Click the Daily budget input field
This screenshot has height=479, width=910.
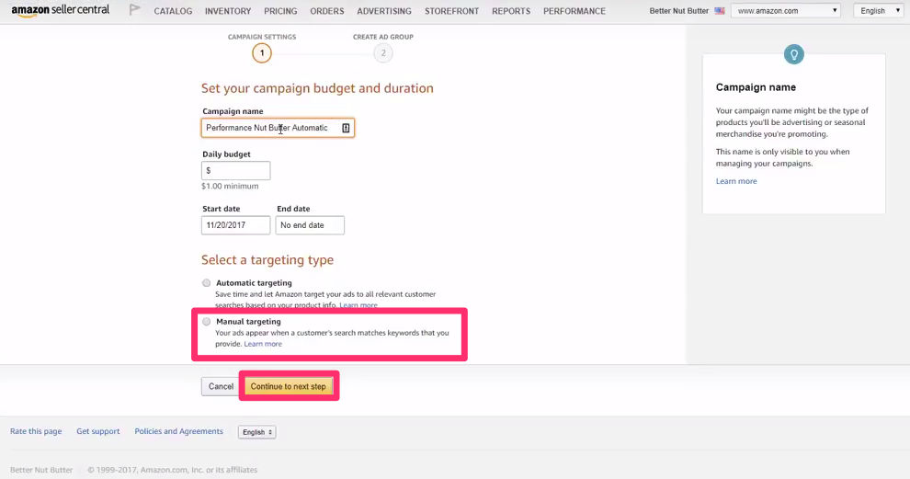pyautogui.click(x=235, y=171)
